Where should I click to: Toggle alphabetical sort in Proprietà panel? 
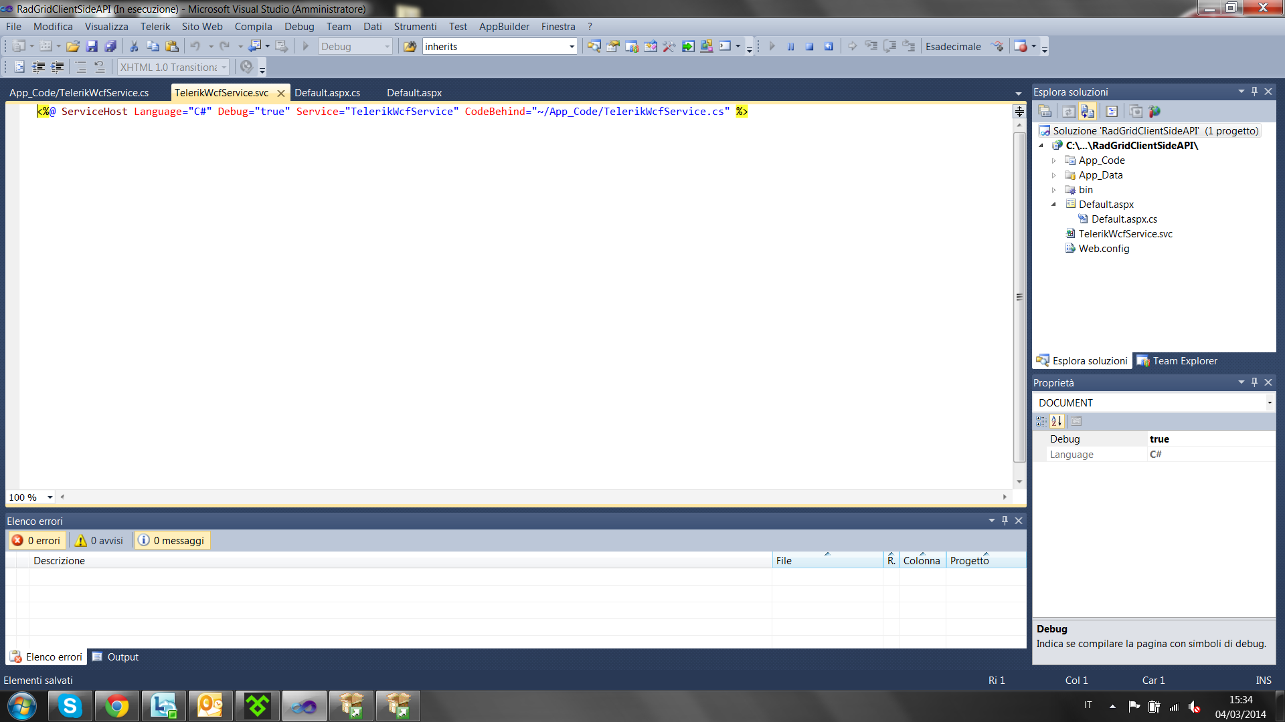coord(1057,421)
